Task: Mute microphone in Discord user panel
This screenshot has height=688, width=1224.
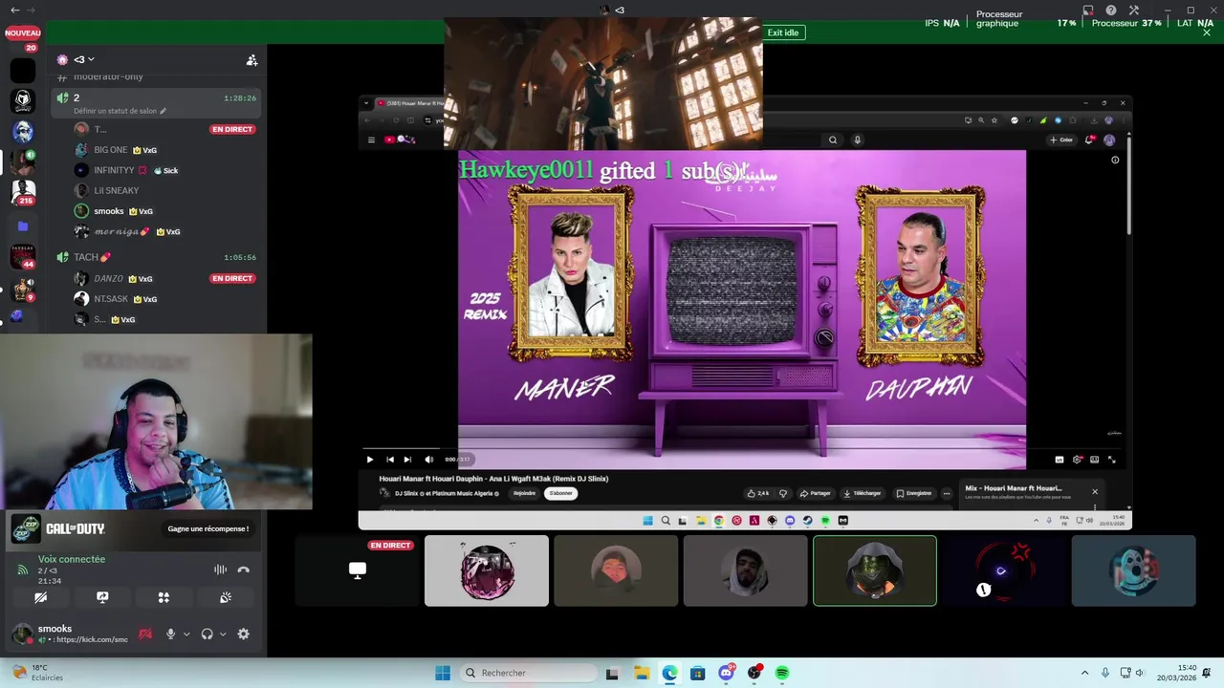Action: [171, 634]
